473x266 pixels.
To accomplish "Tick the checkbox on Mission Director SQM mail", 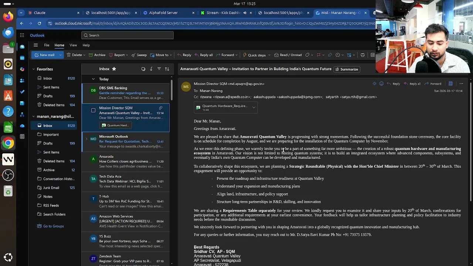I will coord(93,110).
